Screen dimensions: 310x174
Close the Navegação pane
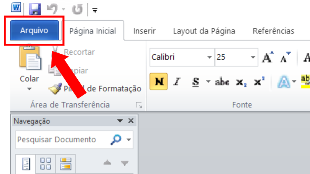(130, 121)
